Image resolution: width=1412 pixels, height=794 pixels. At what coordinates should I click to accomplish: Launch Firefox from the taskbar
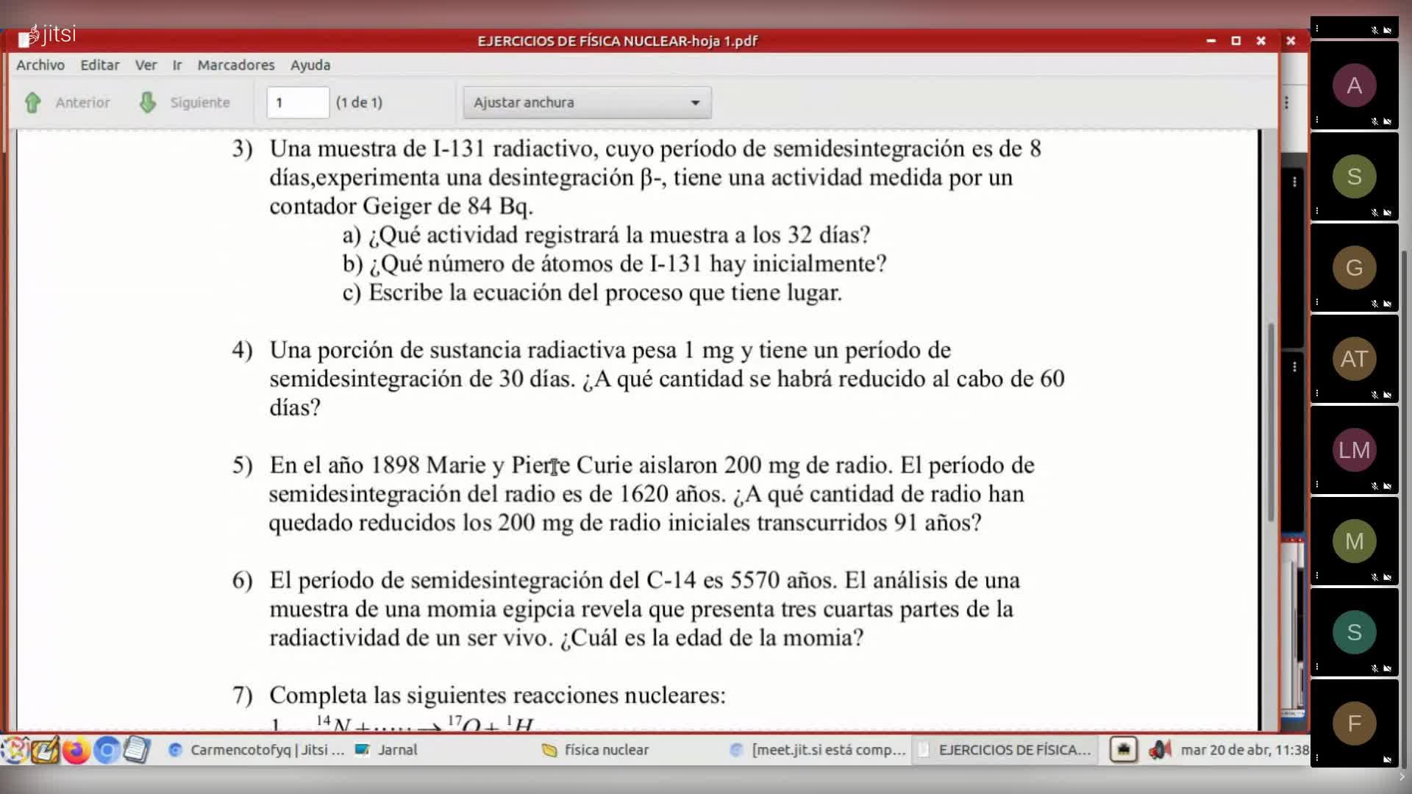[75, 750]
